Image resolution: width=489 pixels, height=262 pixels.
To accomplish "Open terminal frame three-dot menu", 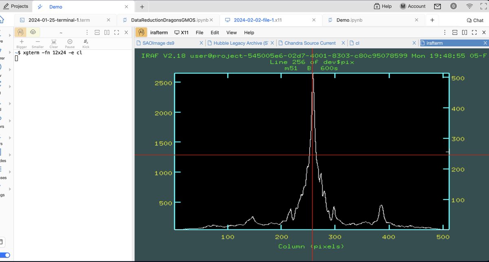I will coord(87,33).
